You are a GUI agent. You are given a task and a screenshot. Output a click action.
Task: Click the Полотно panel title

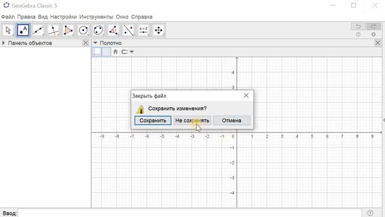point(111,43)
